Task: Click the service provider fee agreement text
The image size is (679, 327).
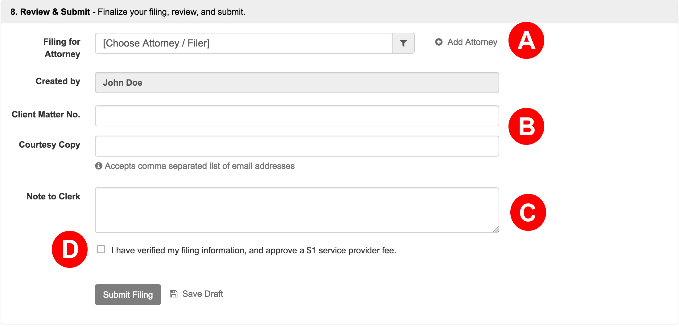Action: pos(254,250)
